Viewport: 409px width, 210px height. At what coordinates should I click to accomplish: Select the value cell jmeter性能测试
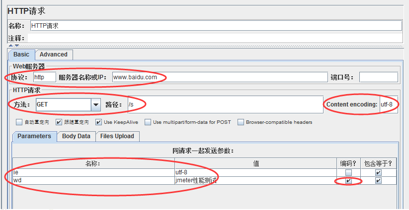pos(255,180)
